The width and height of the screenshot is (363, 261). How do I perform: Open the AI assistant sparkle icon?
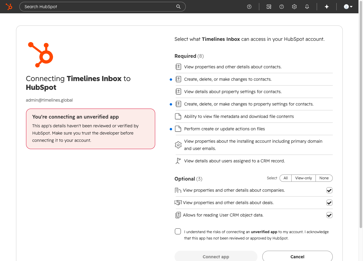click(327, 7)
